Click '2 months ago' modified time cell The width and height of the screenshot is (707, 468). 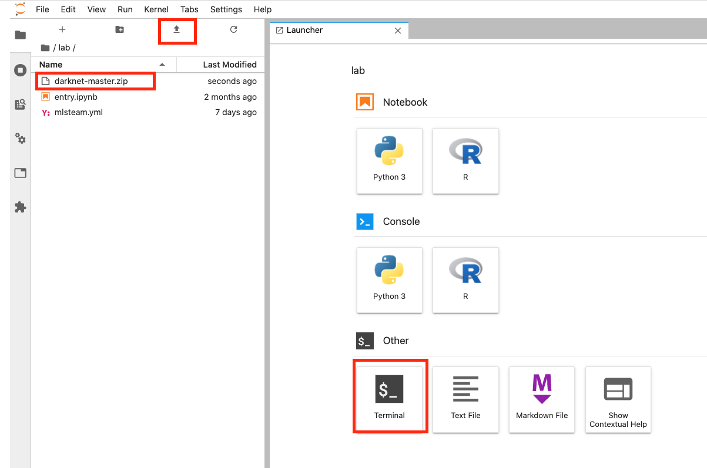point(230,97)
